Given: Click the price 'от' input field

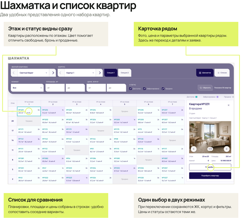Looking at the screenshot, I should (96, 88).
